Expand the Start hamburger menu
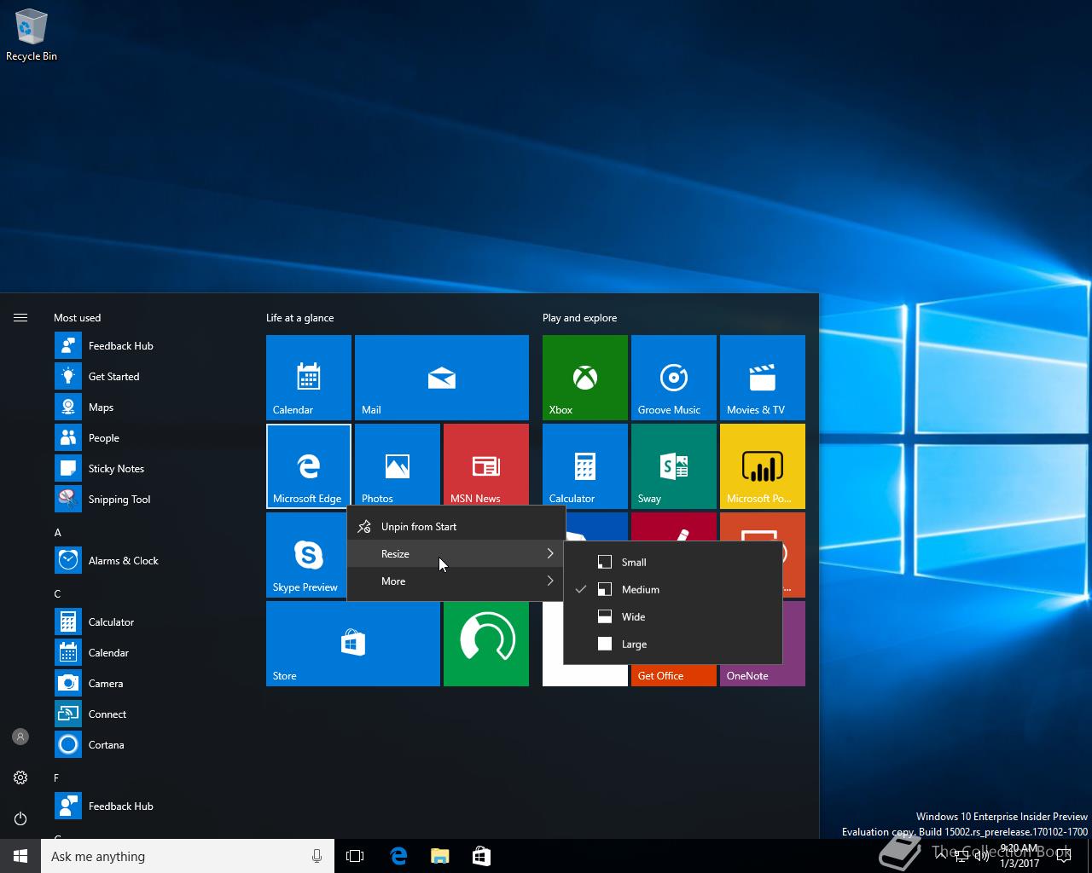 (x=20, y=317)
